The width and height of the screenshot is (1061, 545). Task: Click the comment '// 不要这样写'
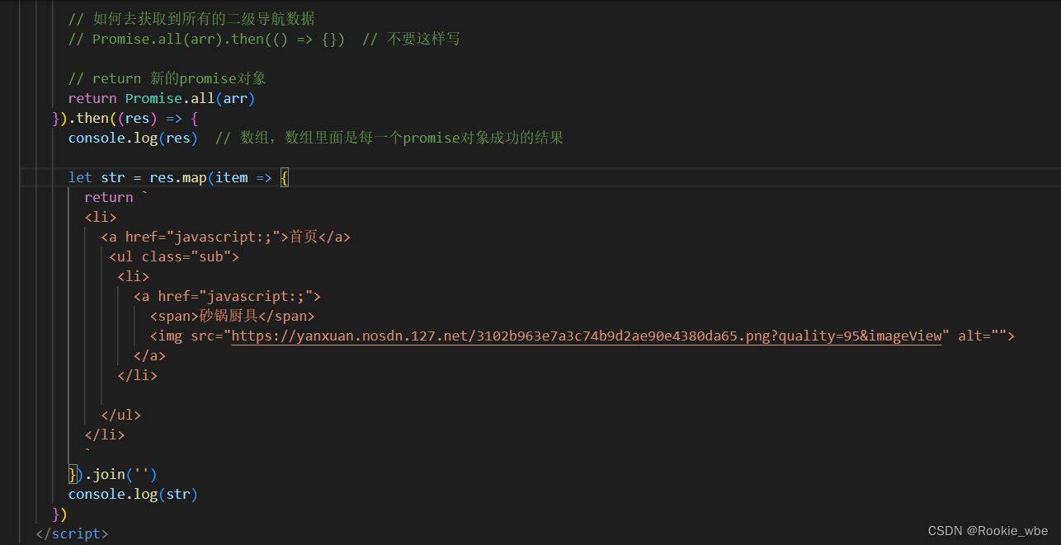412,39
